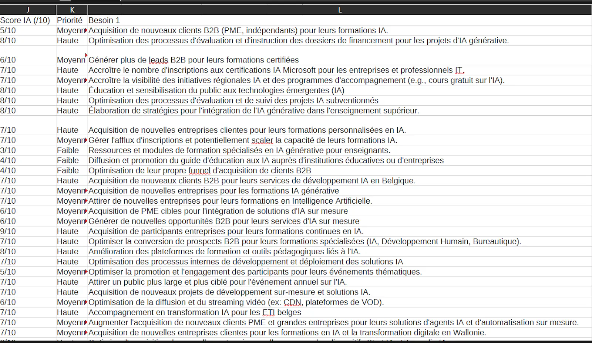Click 'Moyenne' priority cell in the CDN streaming row
The width and height of the screenshot is (592, 343).
(72, 302)
